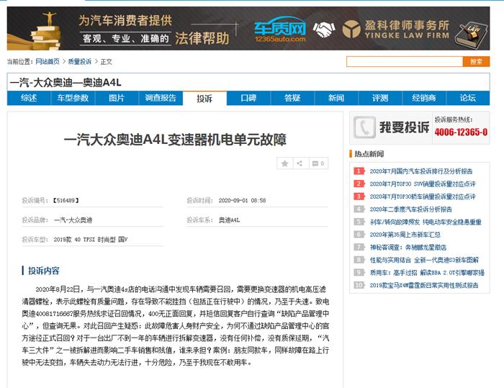Viewport: 504px width, 388px height.
Task: Click the 一汽-大众奥迪—奥迪A4L header title
Action: [66, 83]
